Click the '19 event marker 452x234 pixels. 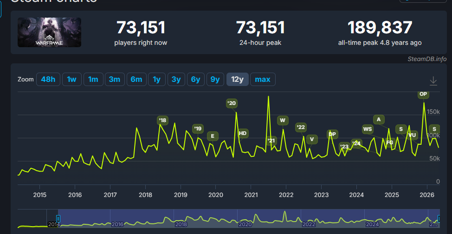pos(198,129)
